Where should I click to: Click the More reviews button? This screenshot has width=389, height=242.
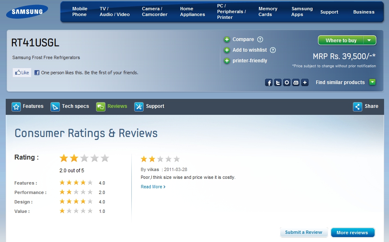352,233
